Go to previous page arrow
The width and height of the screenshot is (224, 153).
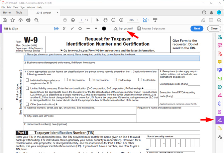tap(65, 20)
